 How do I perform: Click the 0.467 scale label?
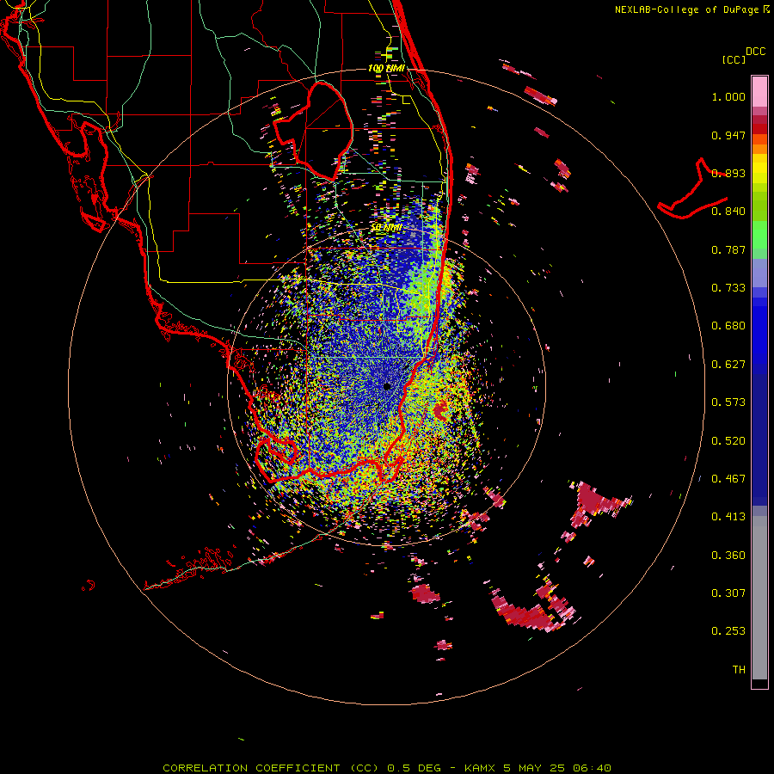click(x=728, y=479)
